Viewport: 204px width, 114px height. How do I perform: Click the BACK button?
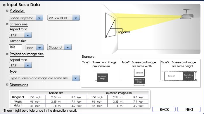pos(164,109)
